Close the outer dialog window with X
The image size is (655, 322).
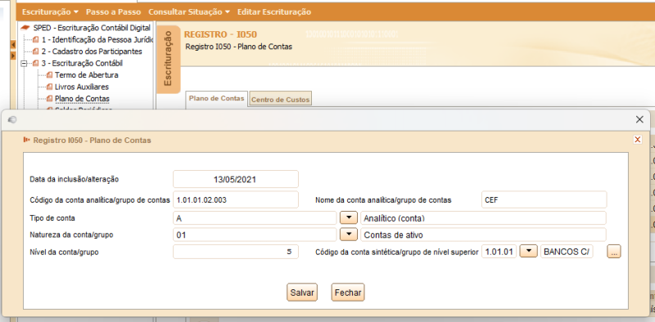tap(639, 119)
